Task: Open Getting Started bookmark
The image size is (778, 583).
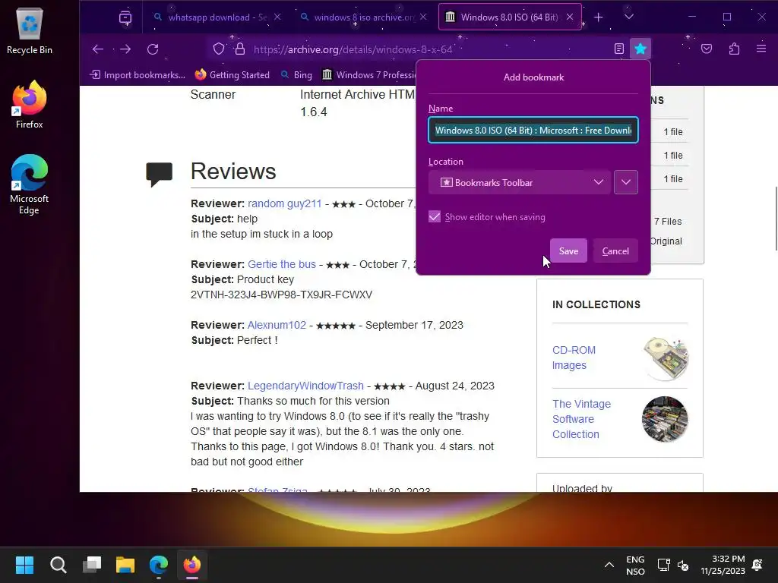Action: pyautogui.click(x=232, y=75)
